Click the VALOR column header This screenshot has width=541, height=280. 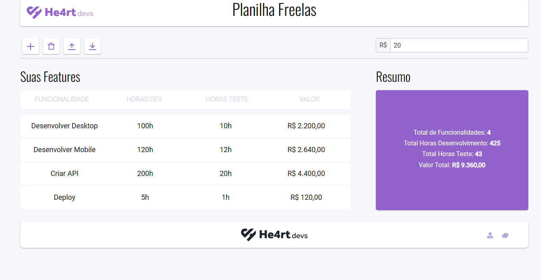[309, 99]
